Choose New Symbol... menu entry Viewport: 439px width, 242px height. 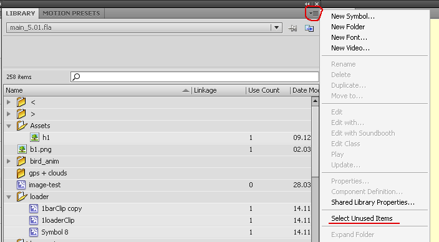353,16
